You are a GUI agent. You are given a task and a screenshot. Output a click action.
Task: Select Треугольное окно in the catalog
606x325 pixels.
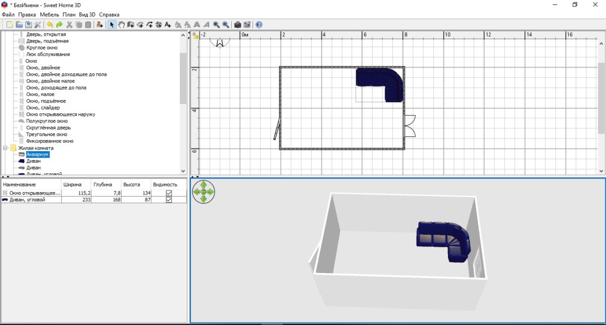pos(46,134)
